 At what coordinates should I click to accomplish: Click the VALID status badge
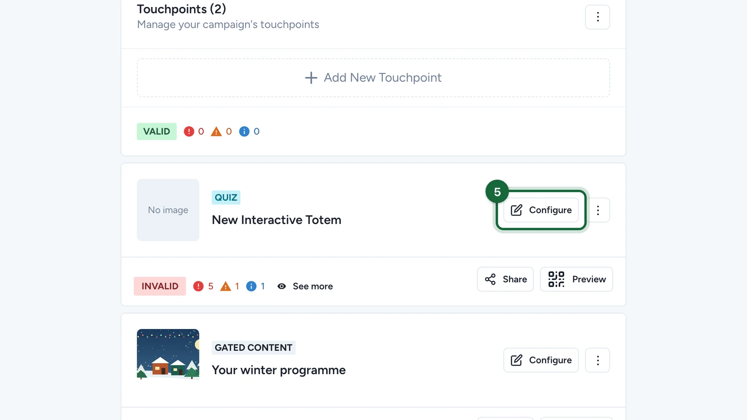click(x=157, y=132)
